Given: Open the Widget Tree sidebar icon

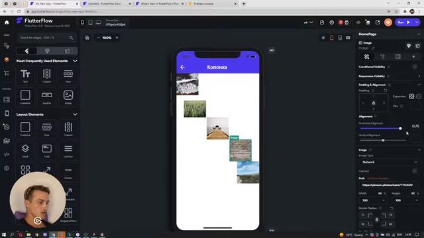Looking at the screenshot, I should click(7, 73).
